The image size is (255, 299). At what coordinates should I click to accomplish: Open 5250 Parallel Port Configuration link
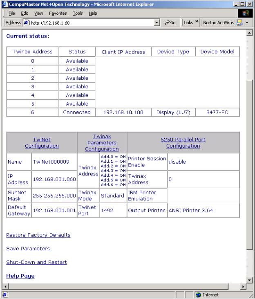pyautogui.click(x=183, y=143)
